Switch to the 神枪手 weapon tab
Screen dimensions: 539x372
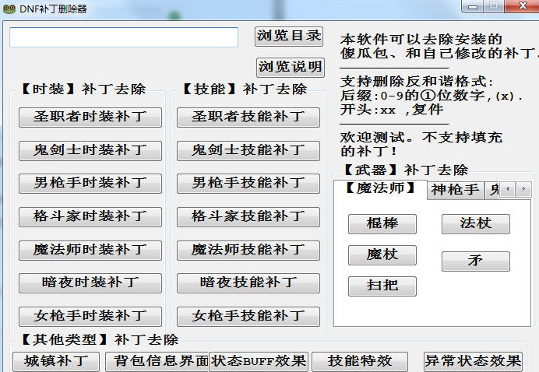pyautogui.click(x=456, y=190)
